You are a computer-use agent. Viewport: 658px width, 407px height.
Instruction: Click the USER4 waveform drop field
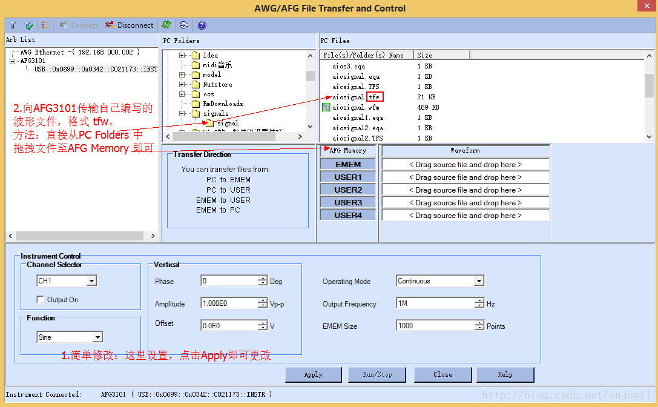click(466, 216)
